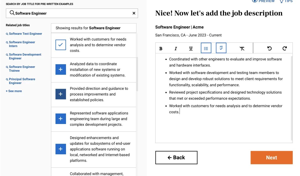The height and width of the screenshot is (176, 300).
Task: Add 'Analyzed data to coordinate installation' example
Action: 60,69
